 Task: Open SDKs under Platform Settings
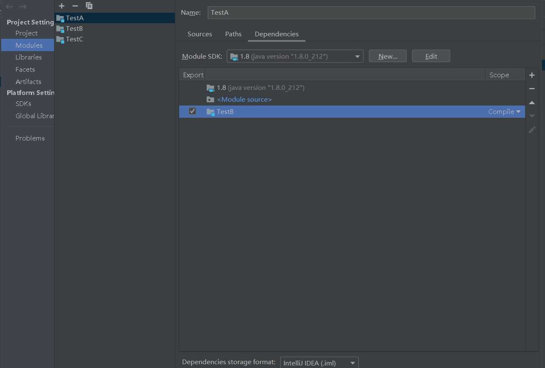23,104
